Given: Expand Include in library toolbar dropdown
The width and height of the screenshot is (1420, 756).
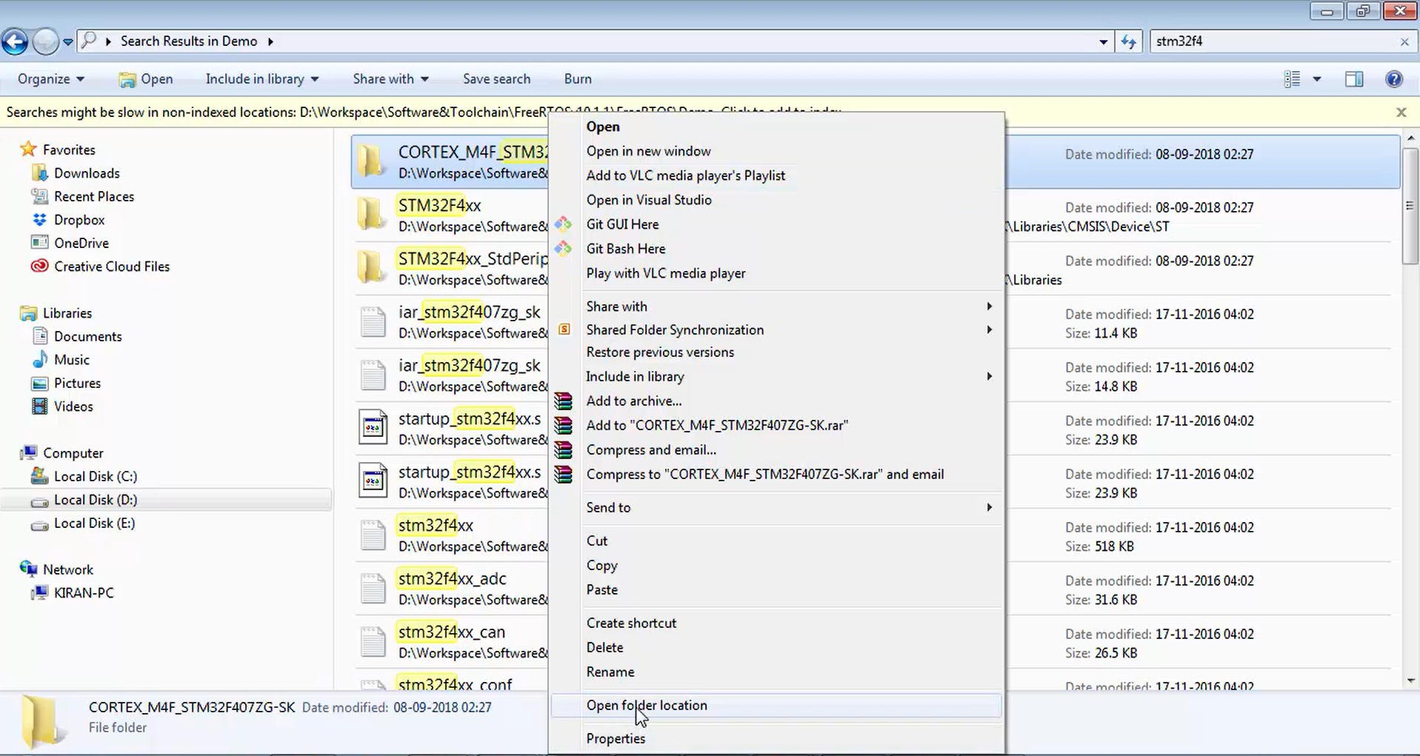Looking at the screenshot, I should click(x=262, y=79).
